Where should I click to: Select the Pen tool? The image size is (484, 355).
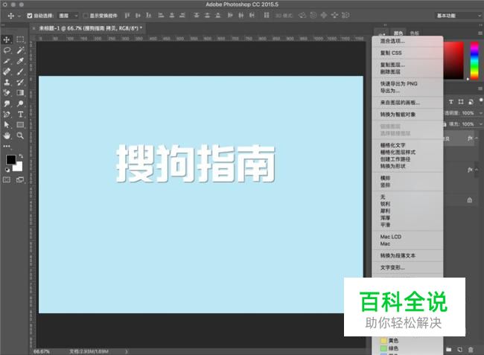pyautogui.click(x=7, y=115)
